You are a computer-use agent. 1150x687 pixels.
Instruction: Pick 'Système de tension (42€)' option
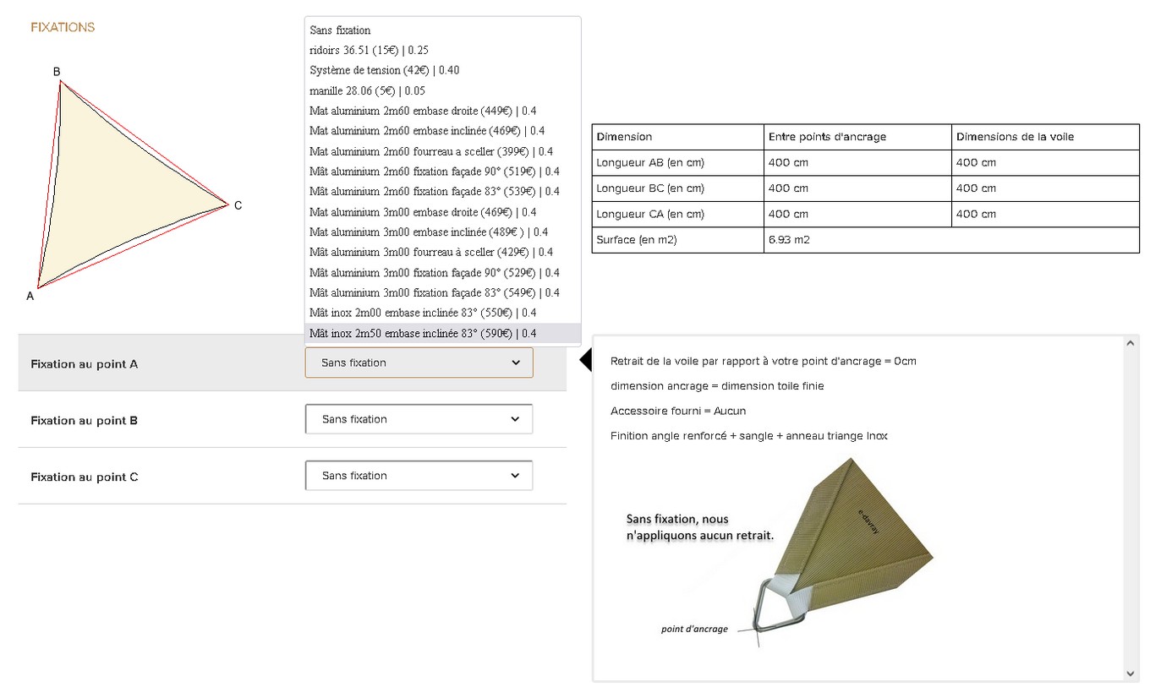tap(442, 70)
